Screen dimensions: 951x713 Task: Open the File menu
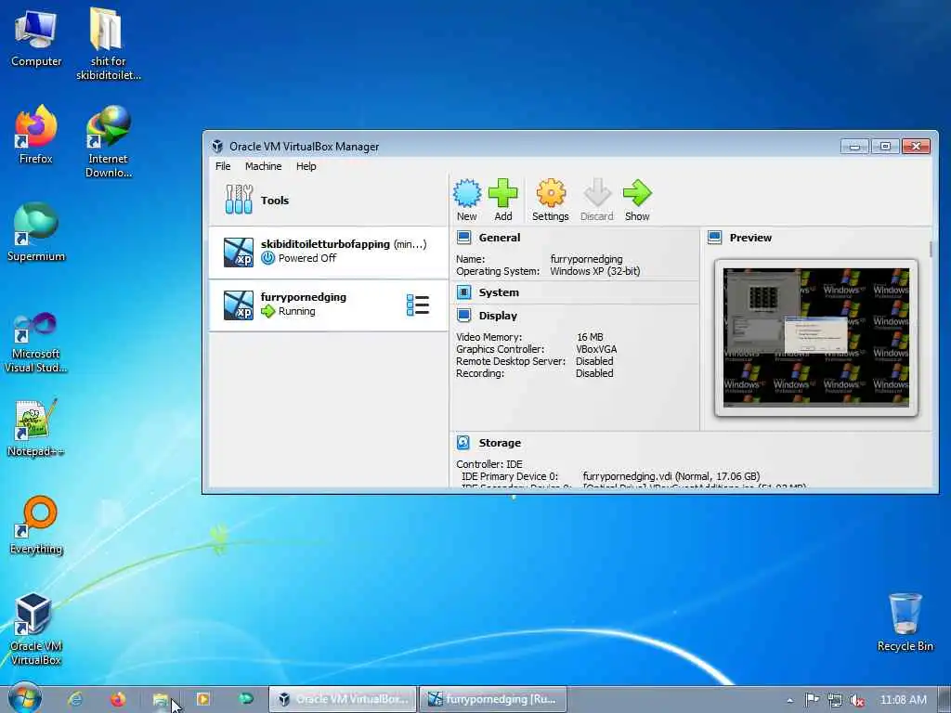tap(223, 166)
